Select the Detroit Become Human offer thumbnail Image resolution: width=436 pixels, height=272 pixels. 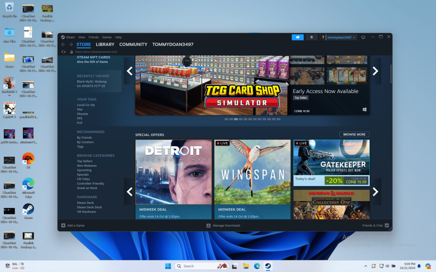[x=173, y=172]
